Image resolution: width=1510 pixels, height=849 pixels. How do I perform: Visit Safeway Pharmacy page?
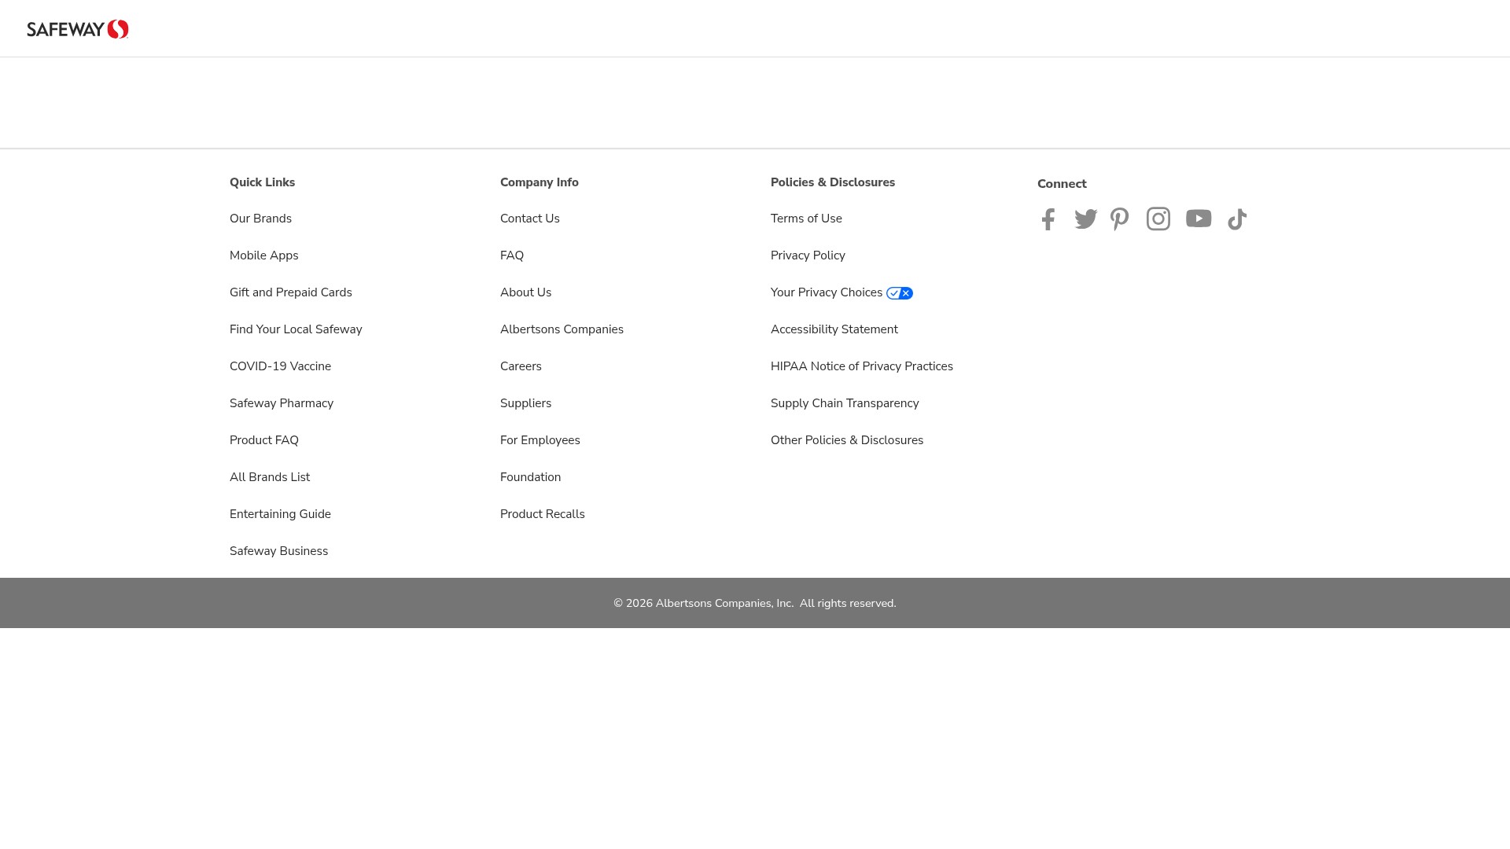(282, 403)
